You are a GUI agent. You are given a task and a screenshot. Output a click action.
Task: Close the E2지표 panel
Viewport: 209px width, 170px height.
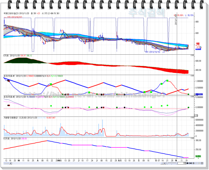click(193, 139)
